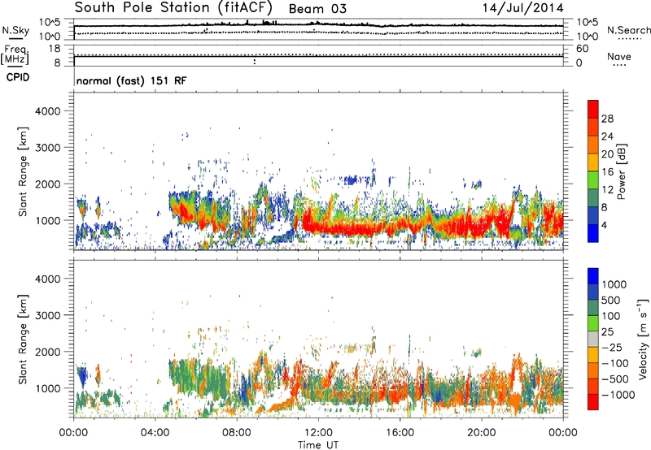Image resolution: width=651 pixels, height=450 pixels.
Task: Click the "08:00" time tick label
Action: tap(237, 433)
